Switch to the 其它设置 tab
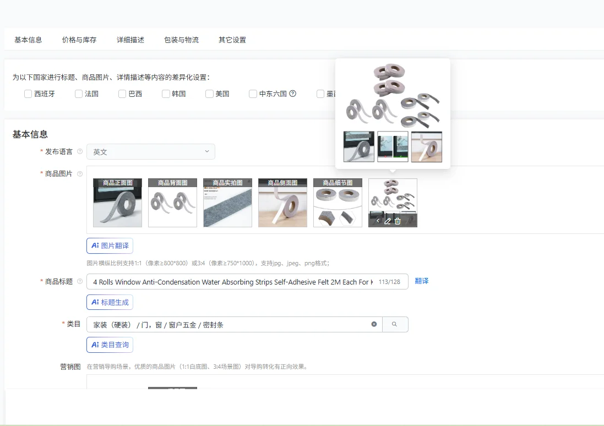The image size is (604, 426). pos(232,40)
